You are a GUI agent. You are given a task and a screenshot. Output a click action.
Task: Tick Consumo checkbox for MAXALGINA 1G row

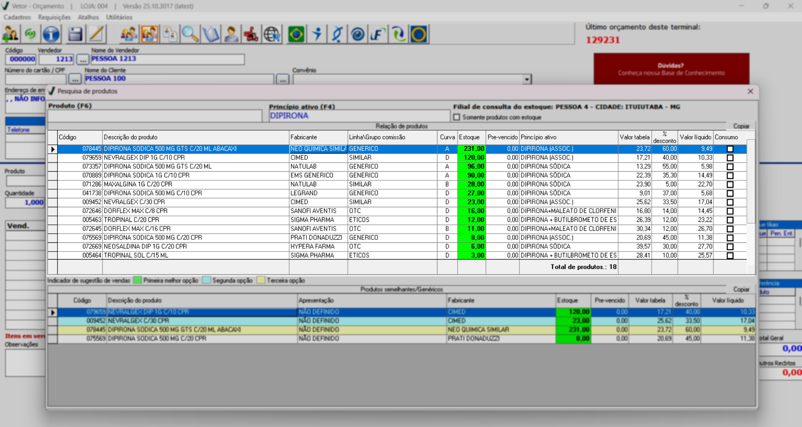click(730, 185)
